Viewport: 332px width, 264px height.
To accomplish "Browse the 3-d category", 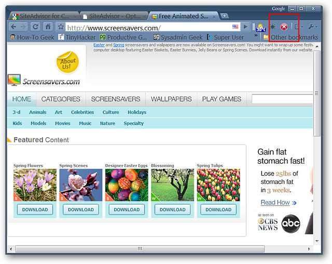I will (x=16, y=112).
